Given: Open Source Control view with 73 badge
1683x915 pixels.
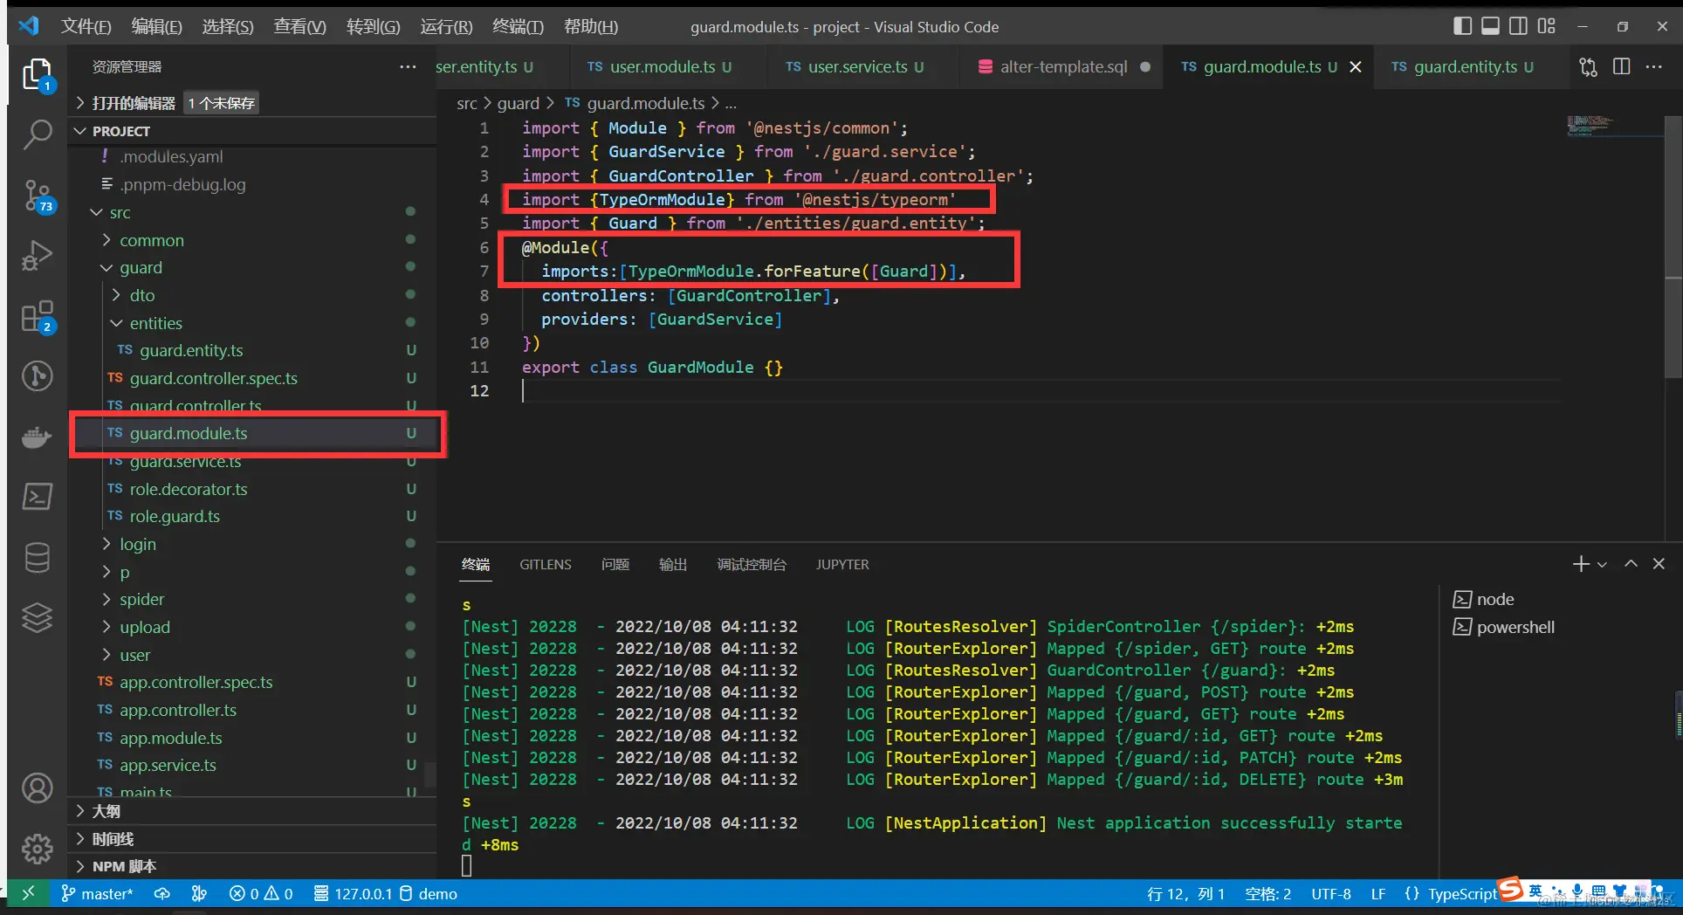Looking at the screenshot, I should point(38,196).
